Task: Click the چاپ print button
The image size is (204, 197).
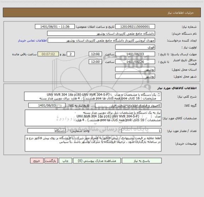Action: pos(65,161)
